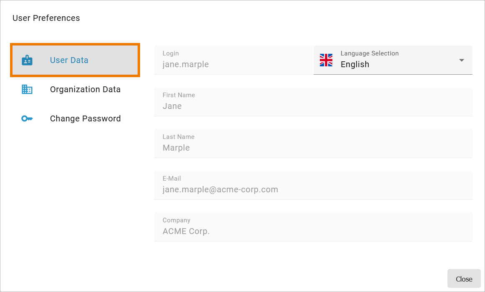Screen dimensions: 485x292
Task: Click the First Name field containing Jane
Action: 313,106
